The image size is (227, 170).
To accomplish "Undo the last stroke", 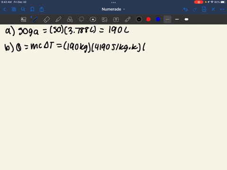I will pyautogui.click(x=185, y=9).
